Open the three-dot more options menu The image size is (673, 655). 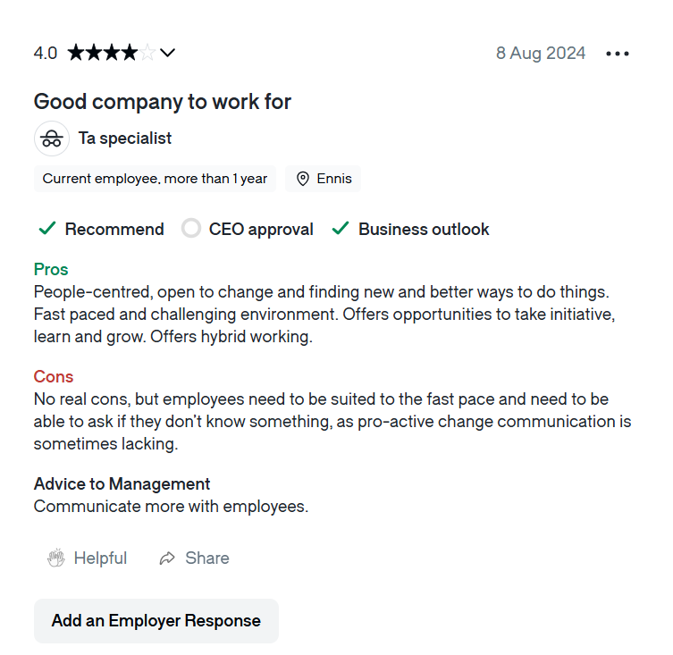[618, 54]
